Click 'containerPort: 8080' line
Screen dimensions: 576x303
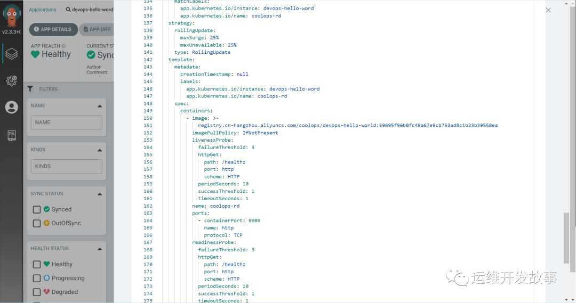coord(229,220)
